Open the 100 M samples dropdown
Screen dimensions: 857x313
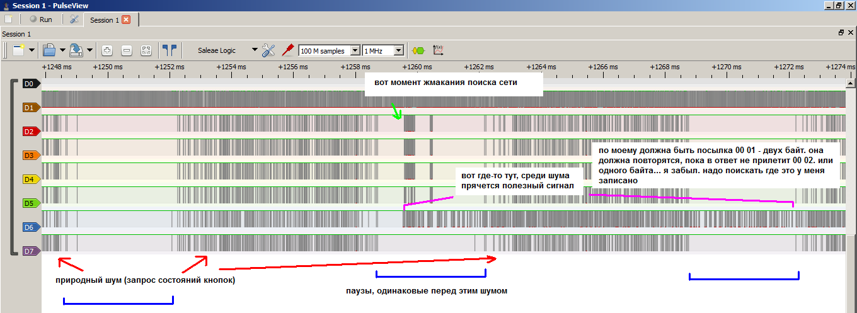click(x=354, y=50)
